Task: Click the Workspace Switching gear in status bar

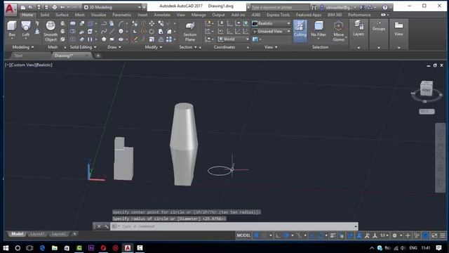Action: [x=394, y=235]
